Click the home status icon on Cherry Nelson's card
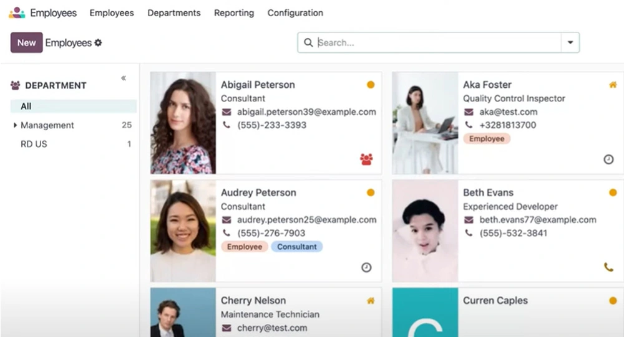 tap(371, 301)
